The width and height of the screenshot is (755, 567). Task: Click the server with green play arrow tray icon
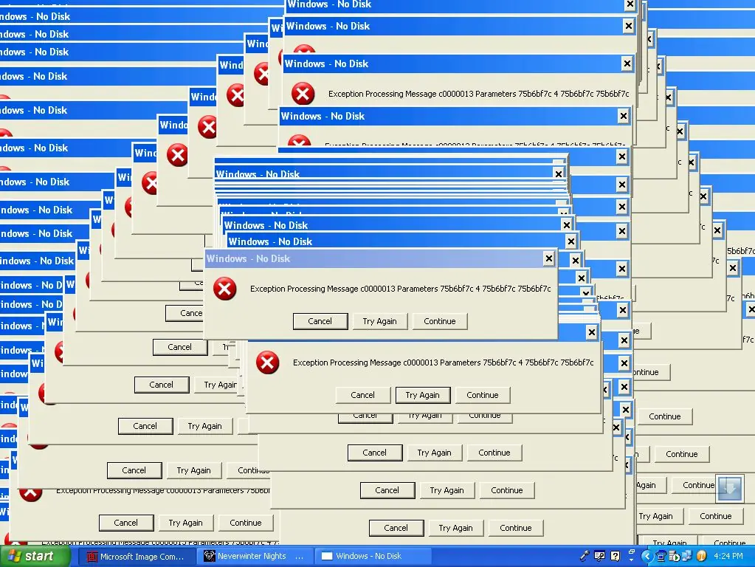674,557
